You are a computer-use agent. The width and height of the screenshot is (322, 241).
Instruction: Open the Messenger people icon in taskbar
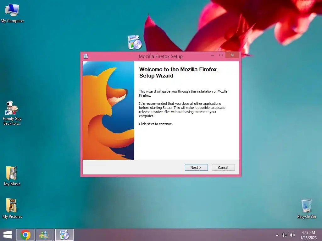(44, 235)
